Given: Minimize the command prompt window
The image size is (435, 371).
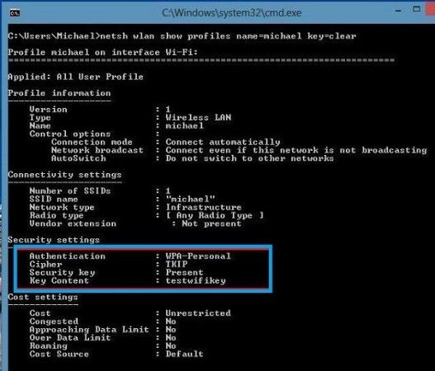Looking at the screenshot, I should coord(398,11).
